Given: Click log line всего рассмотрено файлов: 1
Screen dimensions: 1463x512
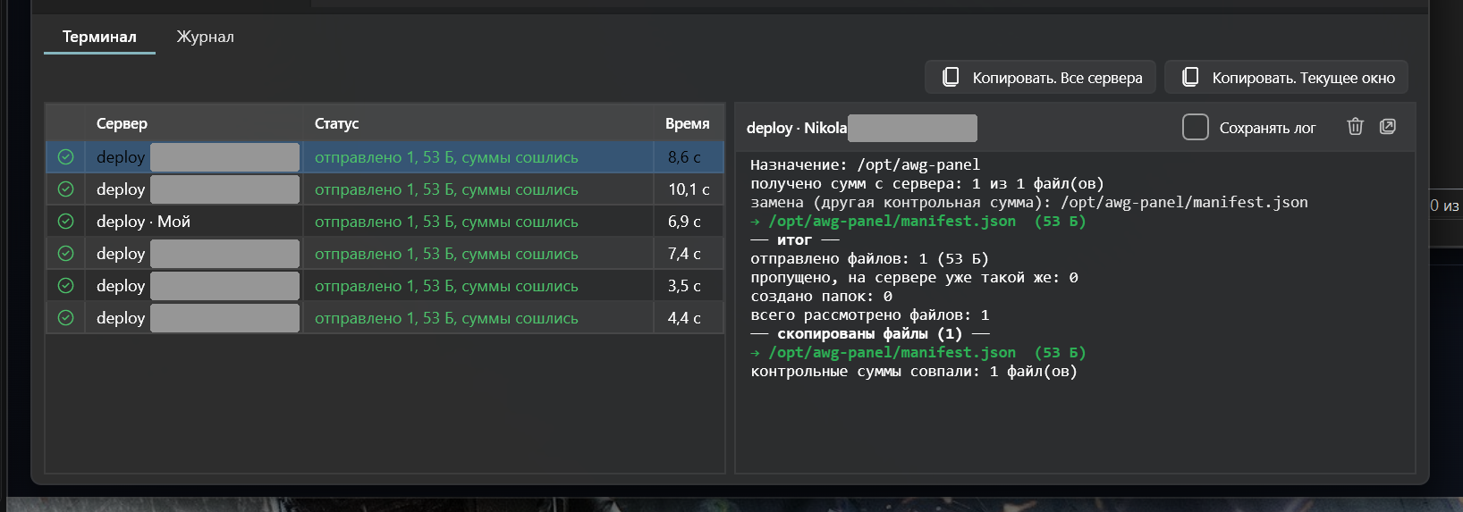Looking at the screenshot, I should 869,315.
